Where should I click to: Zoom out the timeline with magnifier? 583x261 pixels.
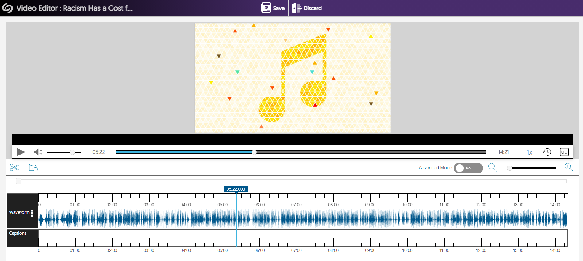tap(492, 167)
